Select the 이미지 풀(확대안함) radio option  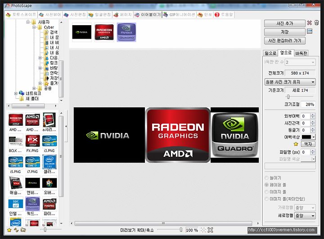266,199
